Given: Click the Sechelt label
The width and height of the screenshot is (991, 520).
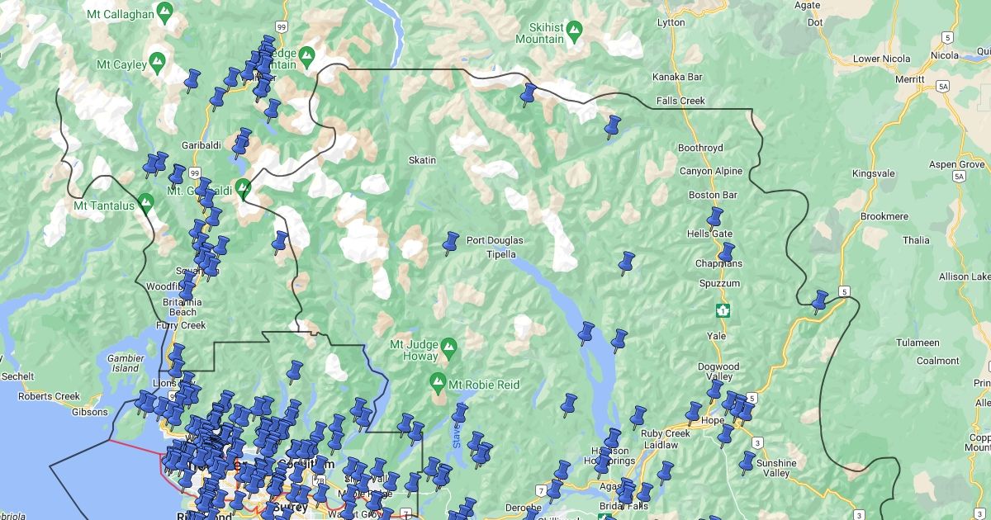Looking at the screenshot, I should tap(17, 376).
